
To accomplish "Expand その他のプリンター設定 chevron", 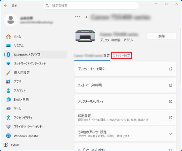I will [170, 134].
